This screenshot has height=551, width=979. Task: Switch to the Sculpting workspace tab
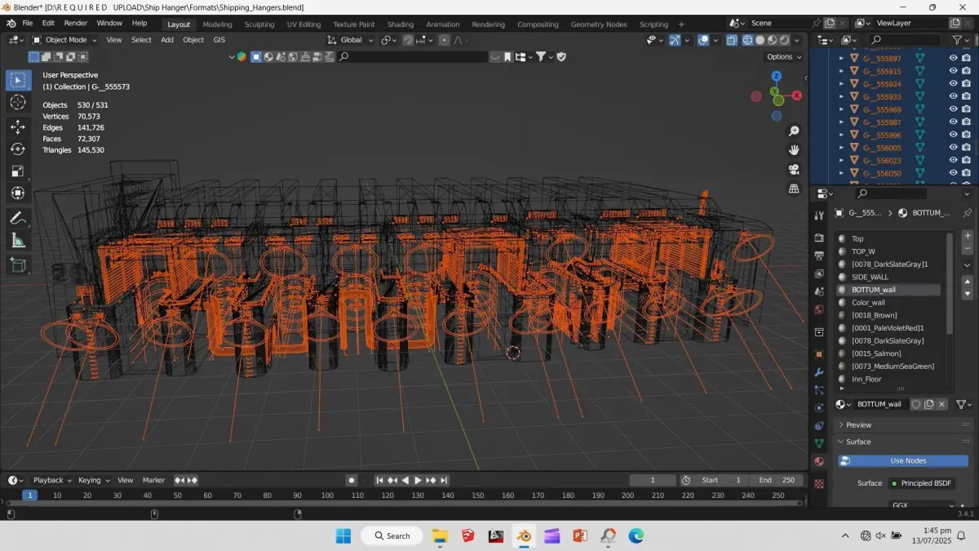259,24
